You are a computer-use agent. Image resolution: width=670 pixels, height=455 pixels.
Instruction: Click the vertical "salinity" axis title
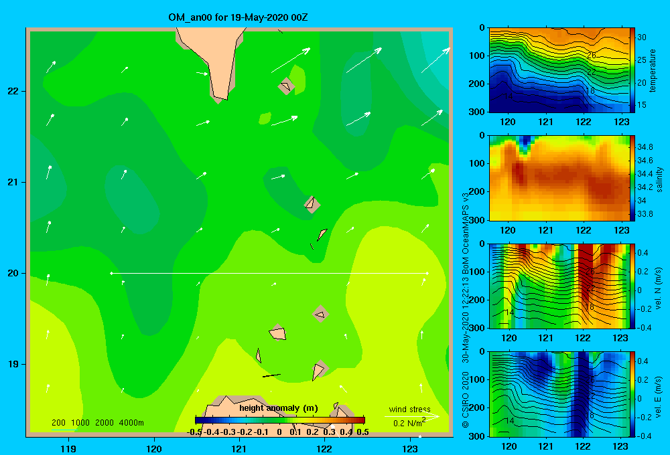point(659,179)
